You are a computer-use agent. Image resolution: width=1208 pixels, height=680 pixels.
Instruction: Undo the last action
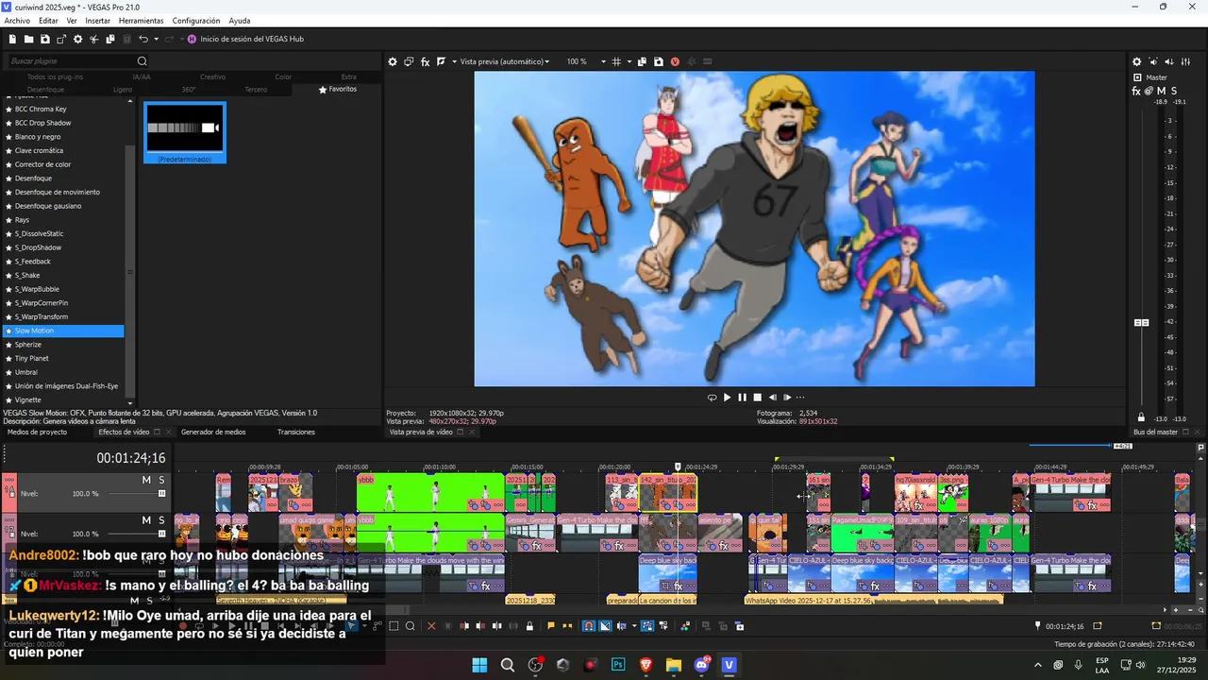click(x=143, y=39)
